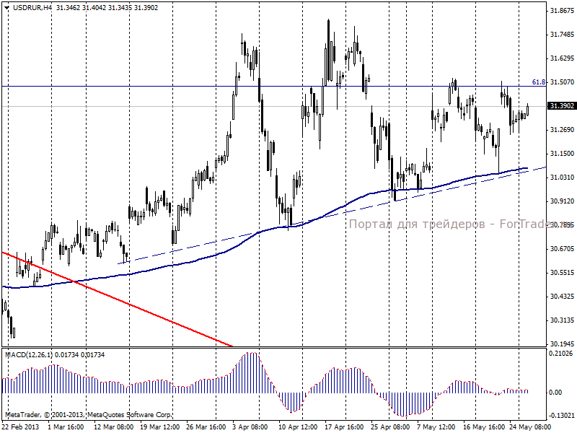
Task: Select the most recent candlestick on the chart
Action: [528, 110]
